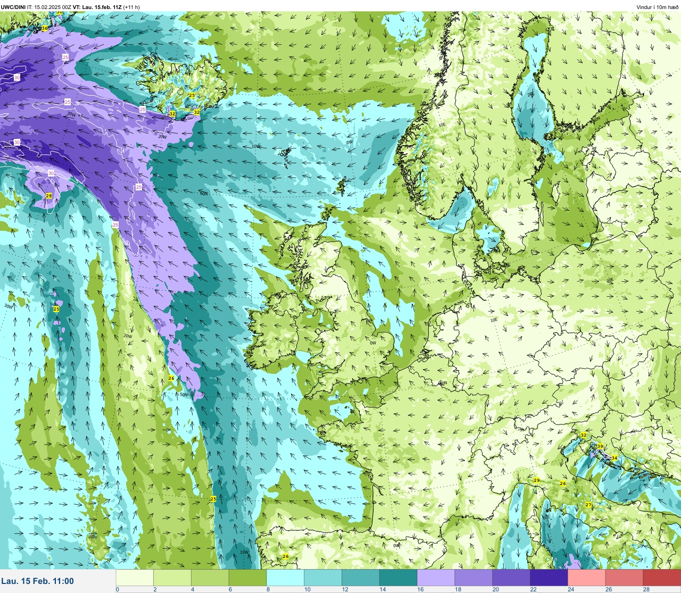Viewport: 681px width, 593px height.
Task: Click the 'UWC/DINI IT: 15.02.2025 00Z' header text
Action: 36,7
